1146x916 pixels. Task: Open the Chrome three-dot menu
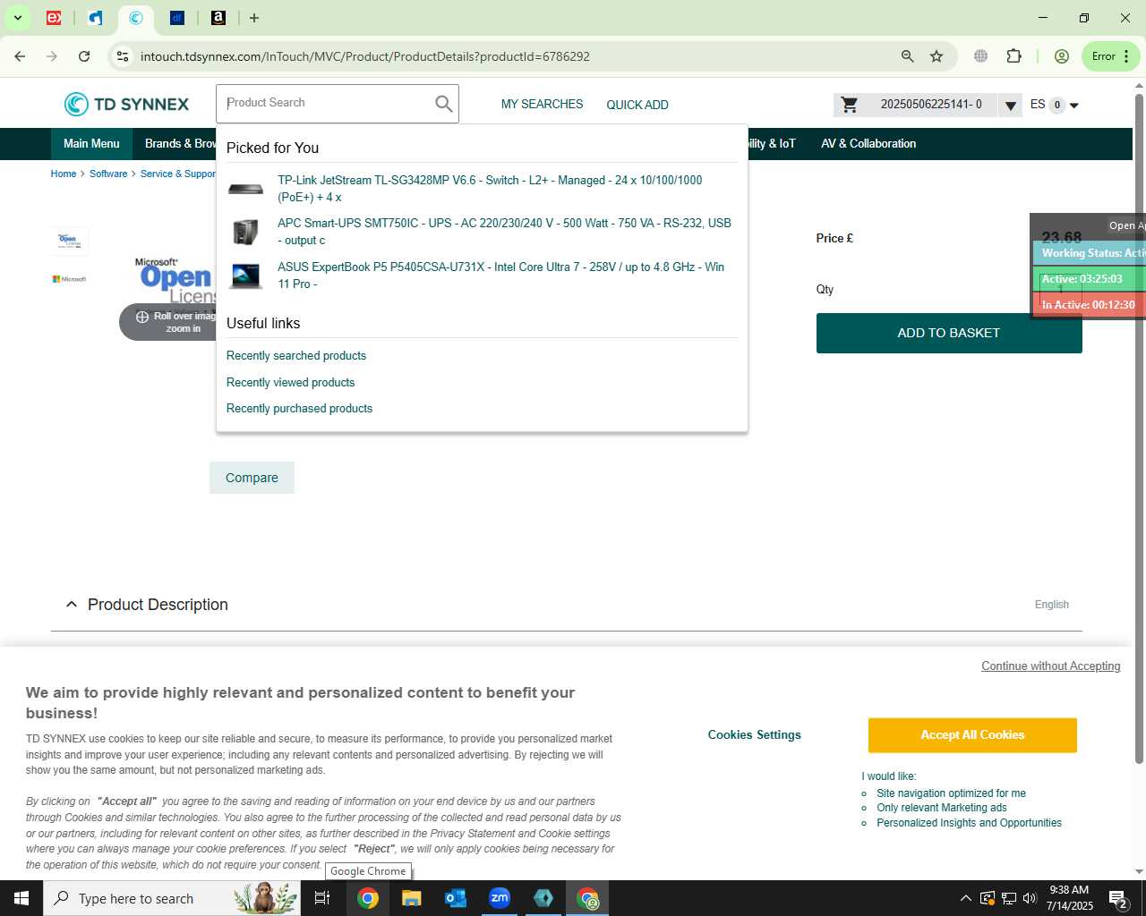click(1126, 56)
